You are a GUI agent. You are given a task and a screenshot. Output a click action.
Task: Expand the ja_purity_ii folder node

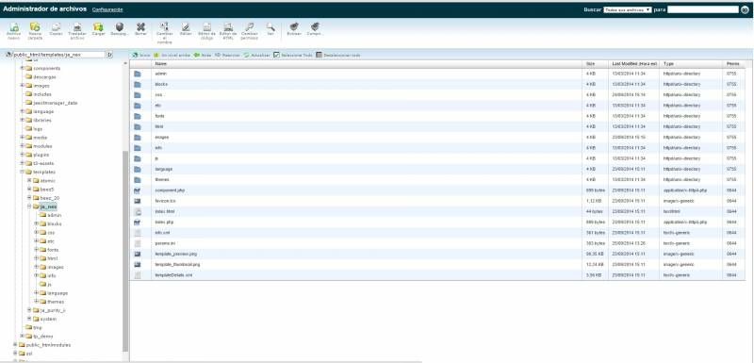[x=29, y=310]
